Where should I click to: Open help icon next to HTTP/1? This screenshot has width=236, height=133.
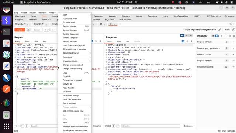(233, 30)
